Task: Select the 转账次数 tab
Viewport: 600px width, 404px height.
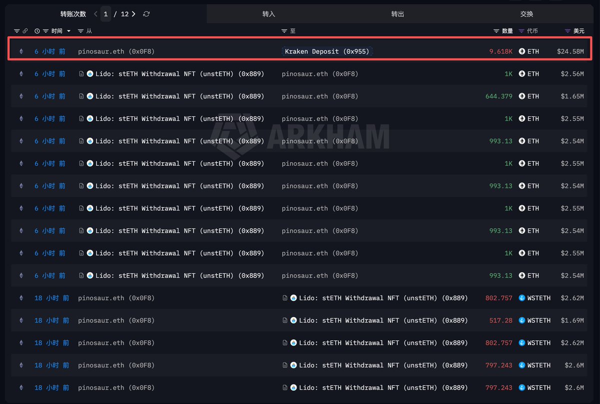Action: coord(73,14)
